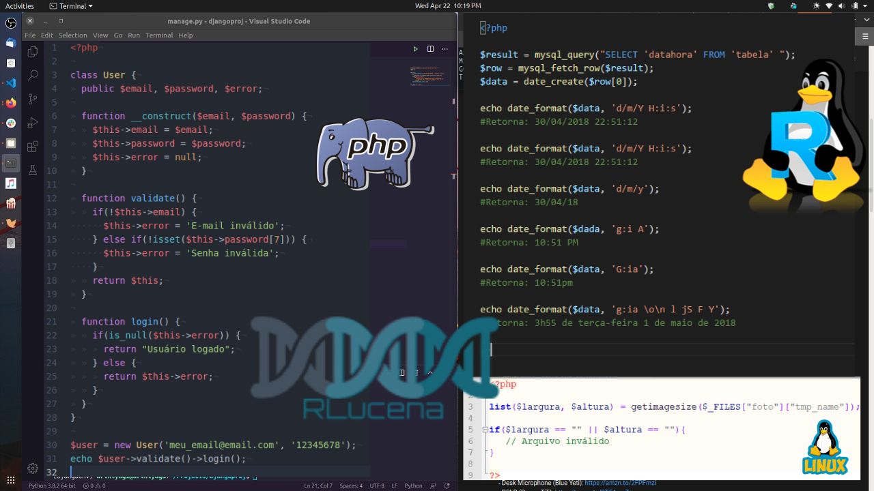Open the View menu
874x491 pixels.
[100, 35]
